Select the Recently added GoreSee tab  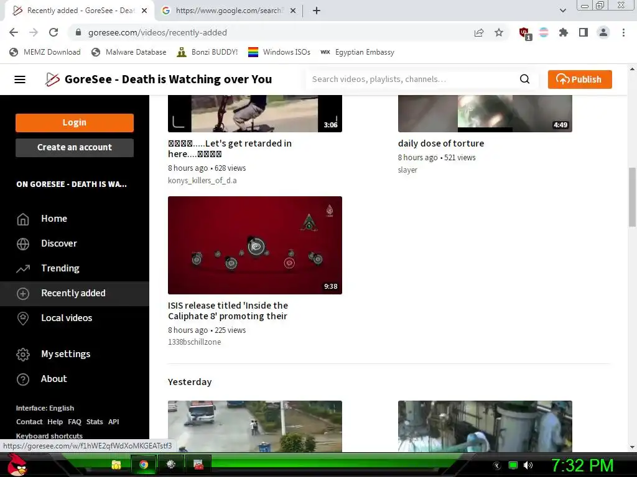pyautogui.click(x=80, y=11)
